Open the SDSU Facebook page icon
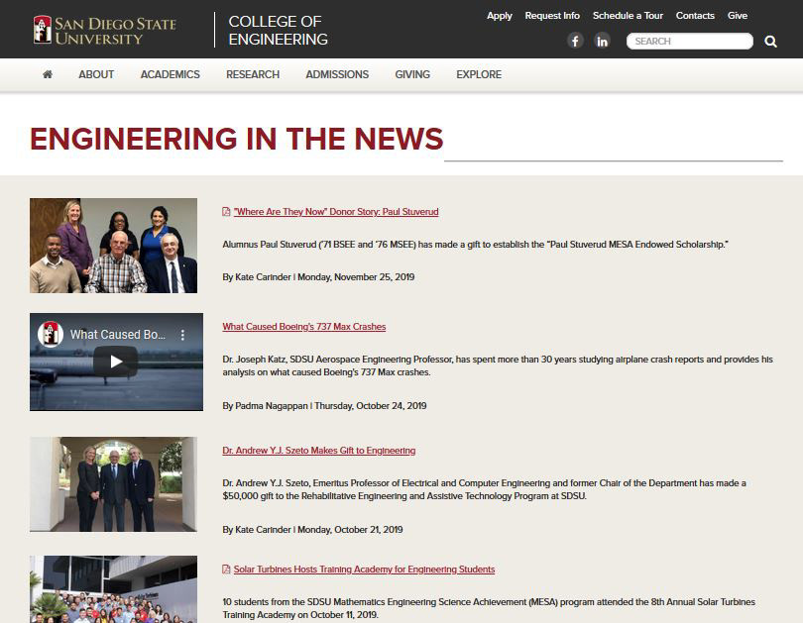 click(575, 41)
